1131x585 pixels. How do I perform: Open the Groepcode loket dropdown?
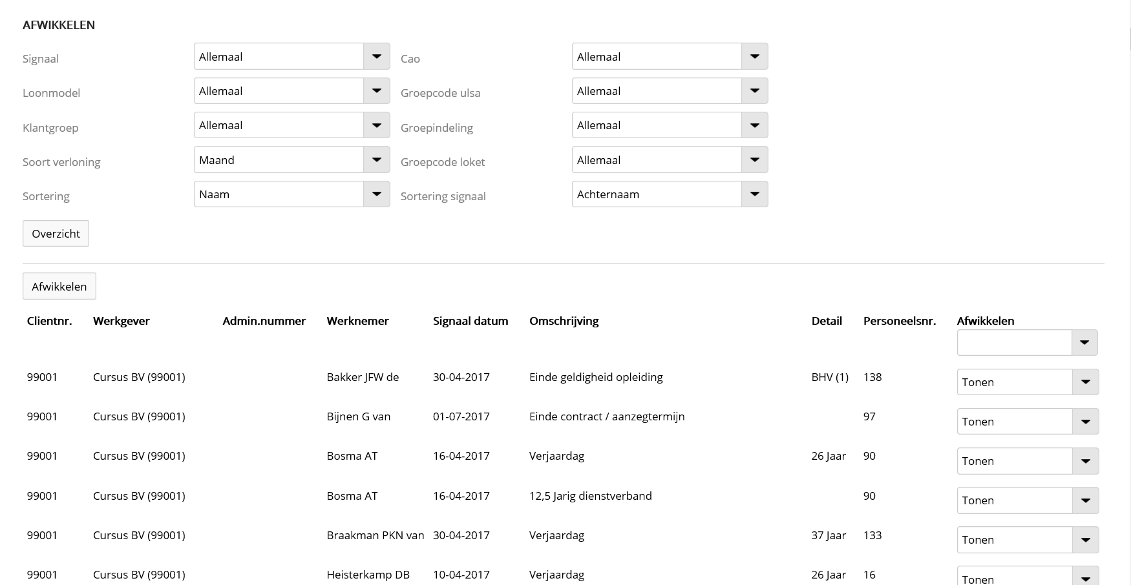(670, 160)
